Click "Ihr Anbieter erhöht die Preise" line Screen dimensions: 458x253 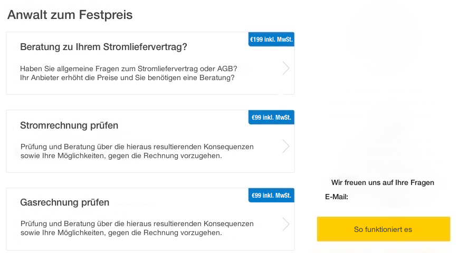(x=127, y=77)
